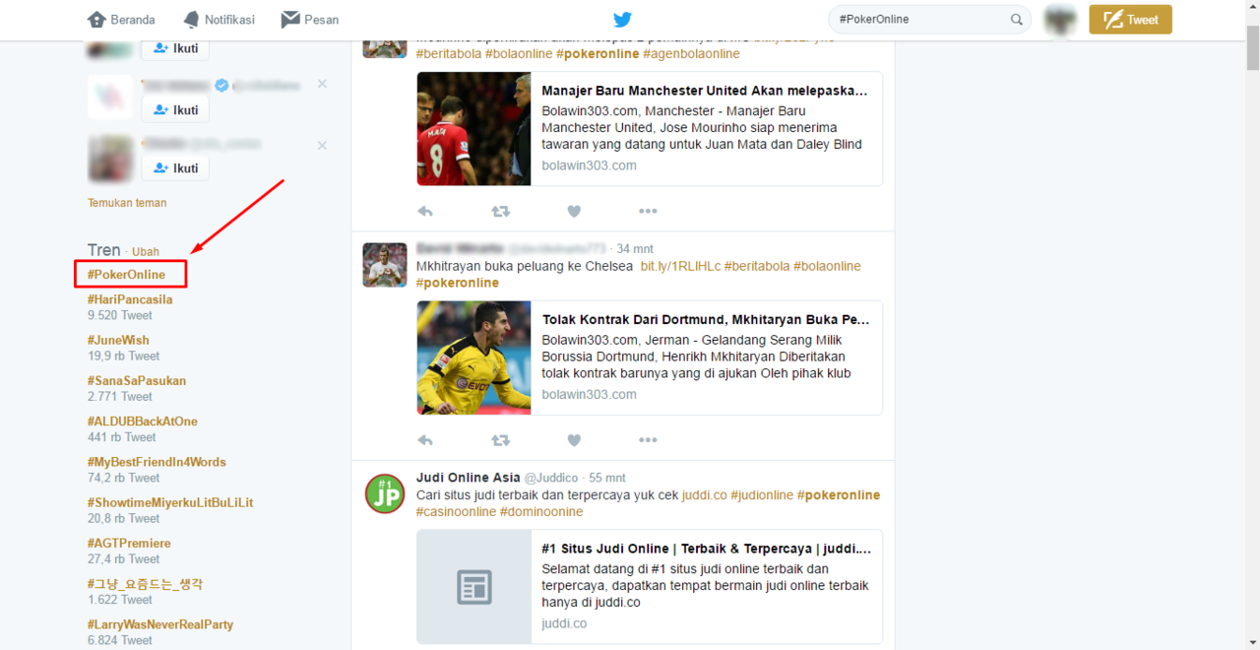Open the Temukan teman link
The width and height of the screenshot is (1260, 650).
[x=127, y=203]
